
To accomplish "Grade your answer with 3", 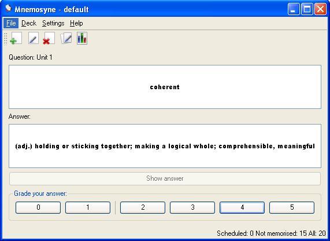I will click(x=192, y=207).
